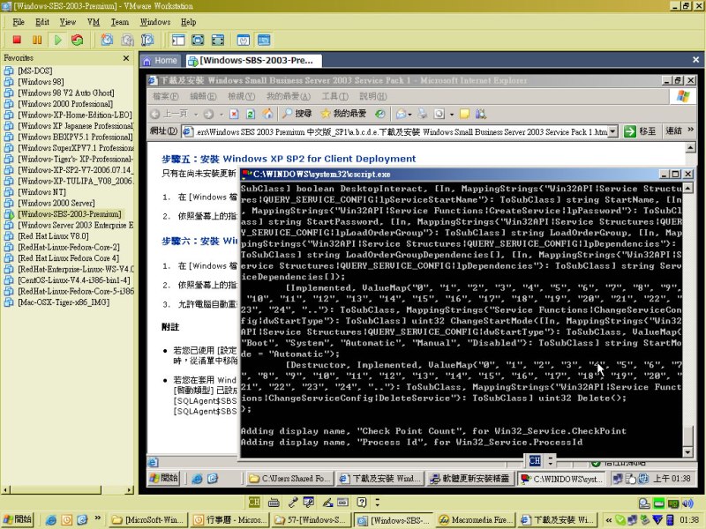Screen dimensions: 706x529
Task: Open 我的最愛 favorites star button in IE toolbar
Action: pos(343,114)
